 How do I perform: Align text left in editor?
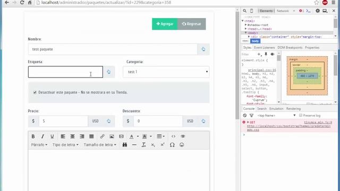pyautogui.click(x=63, y=136)
